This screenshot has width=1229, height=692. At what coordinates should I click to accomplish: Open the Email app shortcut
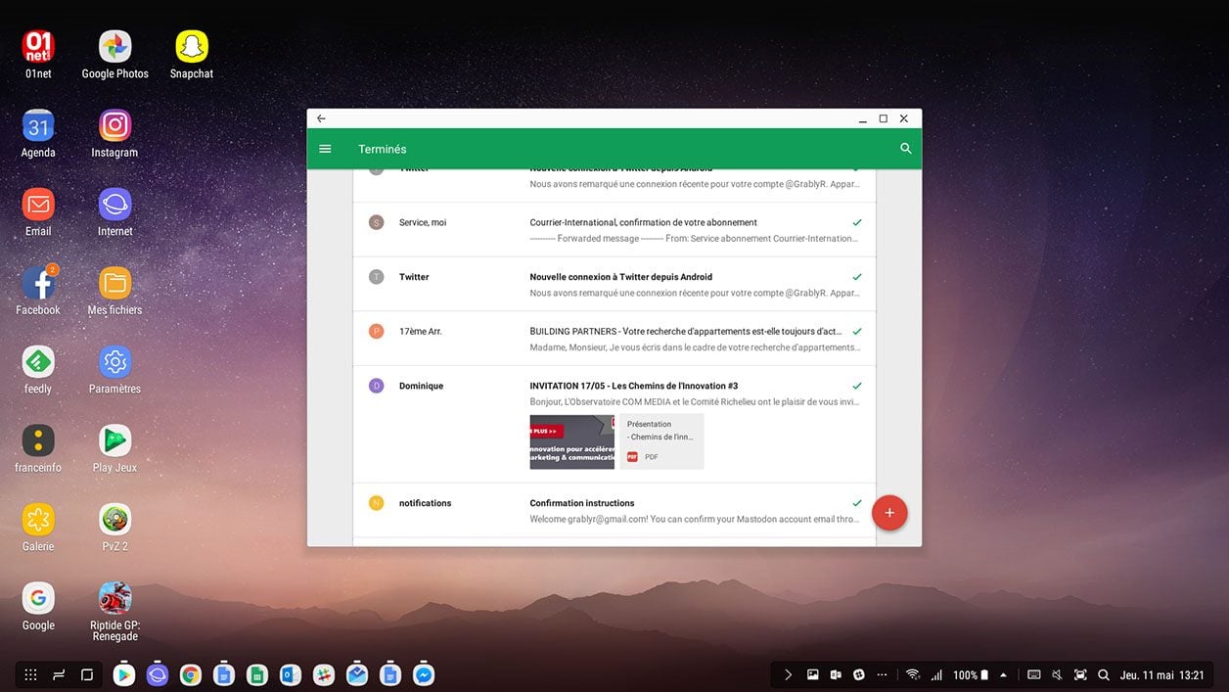click(38, 212)
